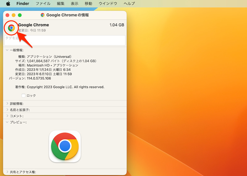The width and height of the screenshot is (247, 176).
Task: Open the Finder menu
Action: [23, 4]
